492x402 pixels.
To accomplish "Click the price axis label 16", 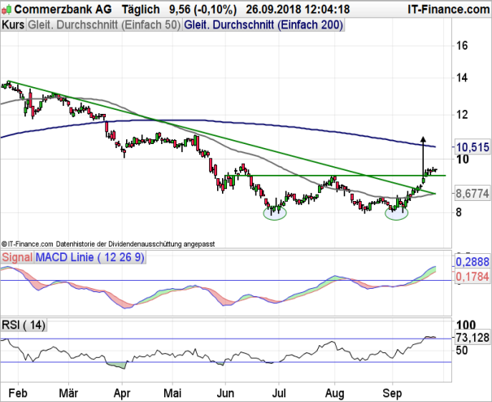I will pos(462,46).
